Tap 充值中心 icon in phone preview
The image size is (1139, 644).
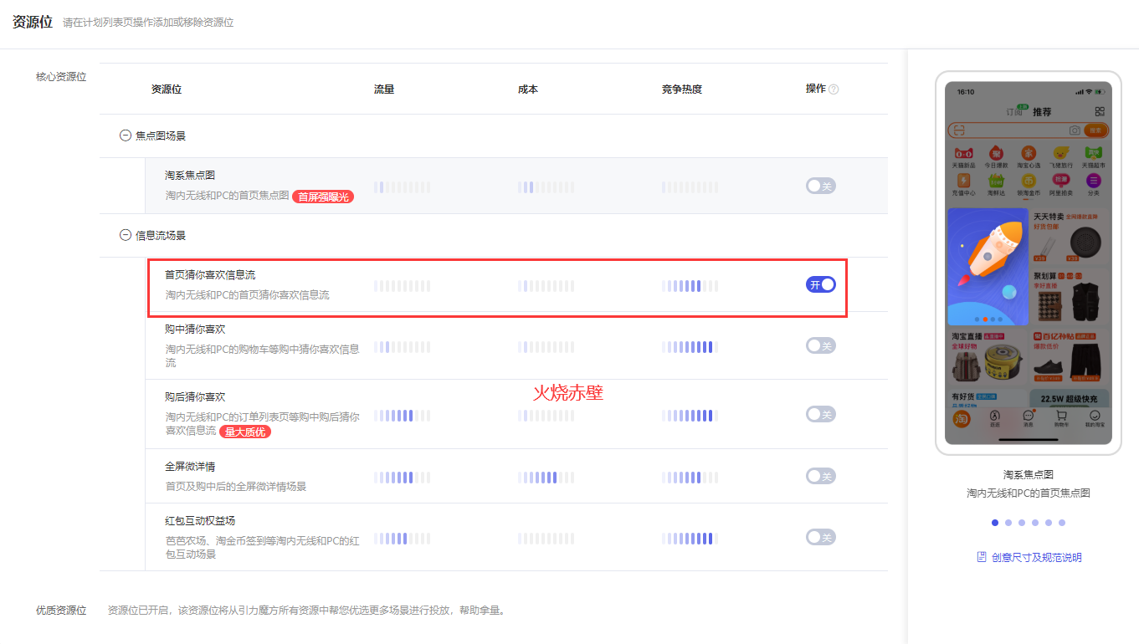tap(963, 181)
